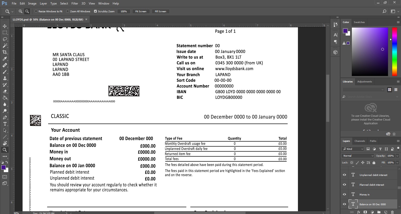
Task: Select the Pen tool
Action: click(x=5, y=117)
